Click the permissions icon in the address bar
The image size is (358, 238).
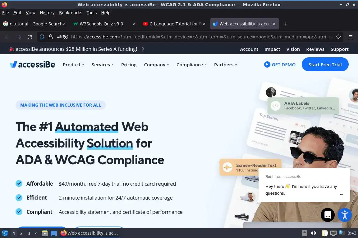tap(59, 37)
